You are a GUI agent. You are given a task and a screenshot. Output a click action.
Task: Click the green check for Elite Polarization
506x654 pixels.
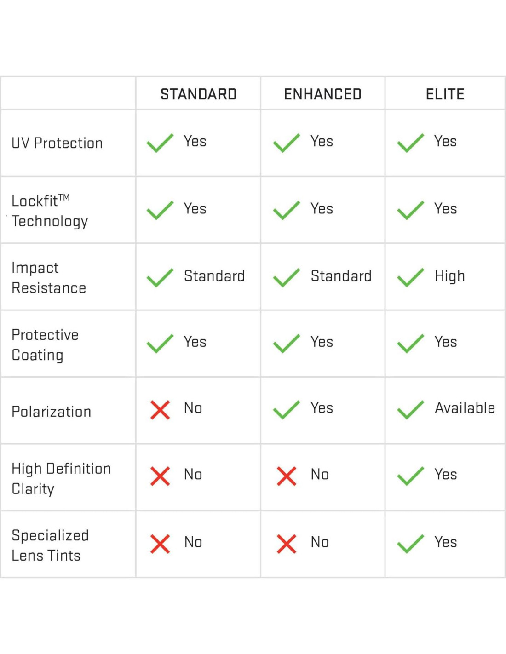(410, 410)
